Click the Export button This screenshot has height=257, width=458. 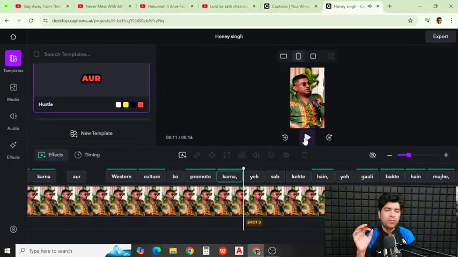pyautogui.click(x=440, y=36)
